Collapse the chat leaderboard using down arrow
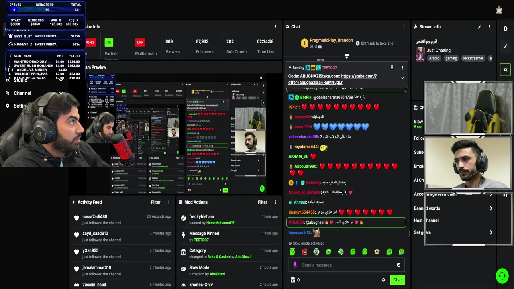This screenshot has height=289, width=514. 347,57
